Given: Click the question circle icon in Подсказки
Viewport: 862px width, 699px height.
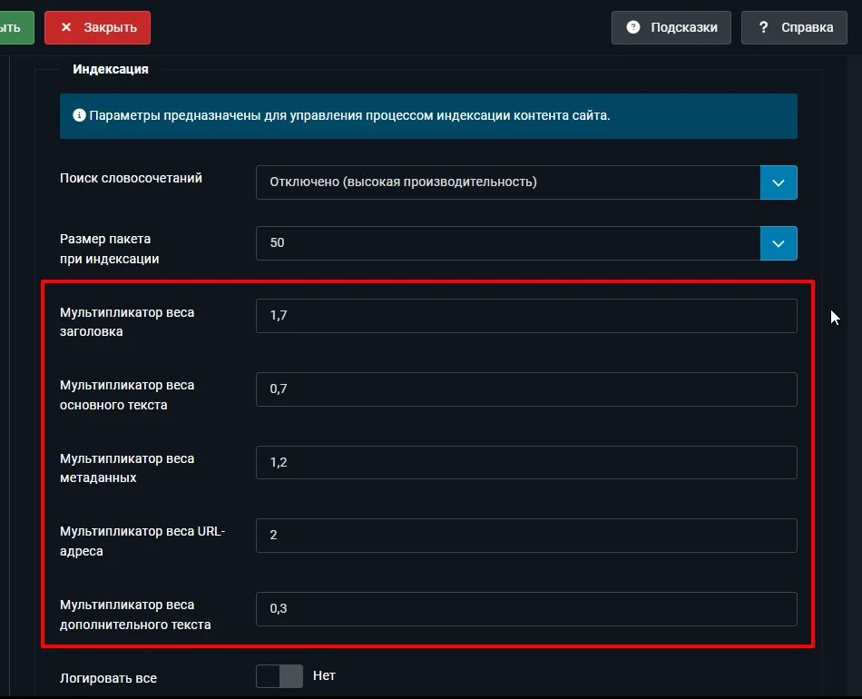Looking at the screenshot, I should [633, 27].
